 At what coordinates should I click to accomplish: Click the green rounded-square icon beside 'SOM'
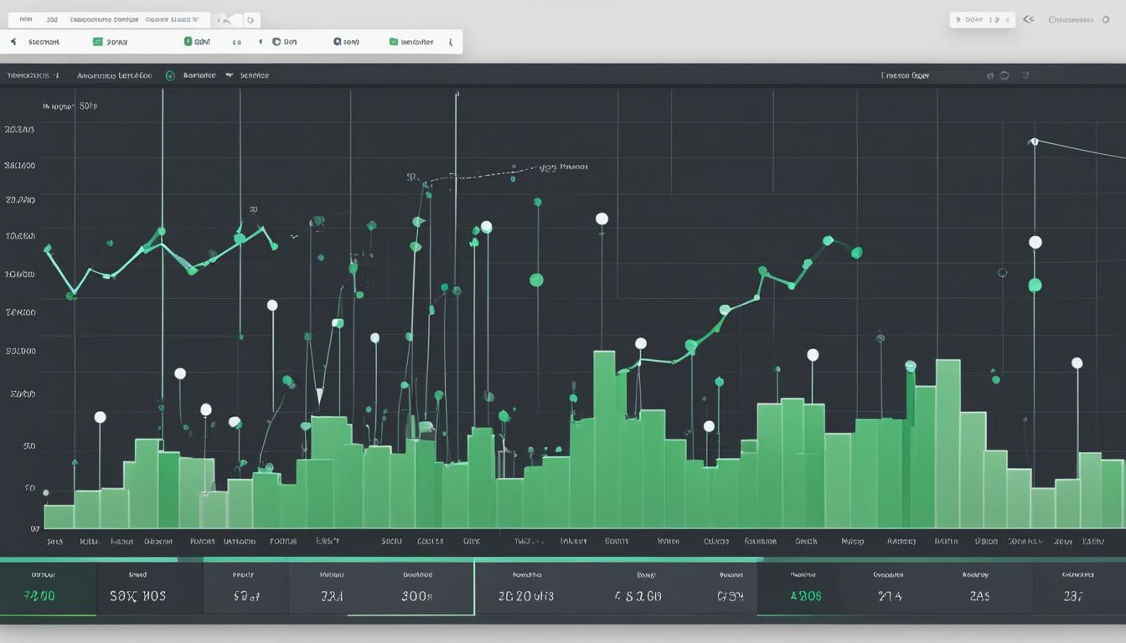point(188,41)
